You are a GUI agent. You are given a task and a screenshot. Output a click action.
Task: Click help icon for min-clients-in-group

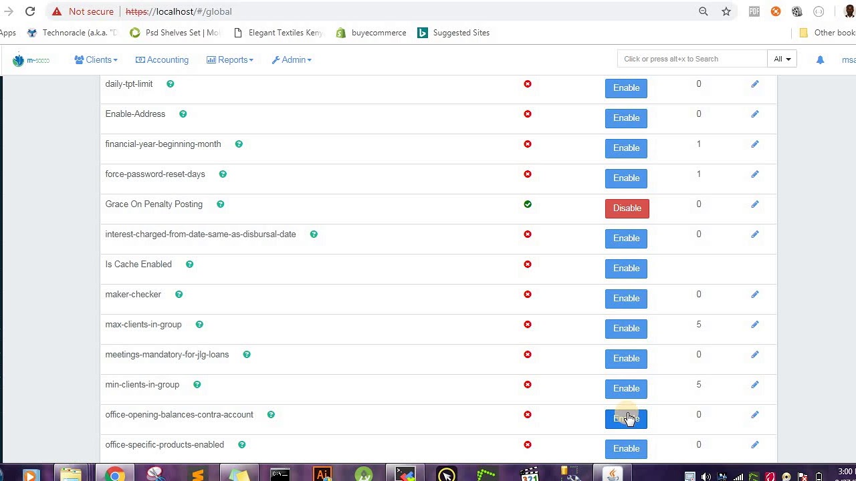[197, 385]
